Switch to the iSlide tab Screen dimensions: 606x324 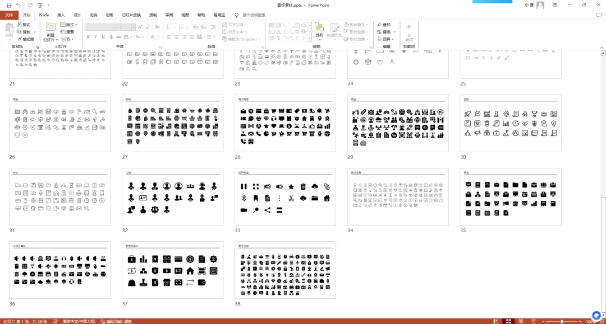[44, 15]
